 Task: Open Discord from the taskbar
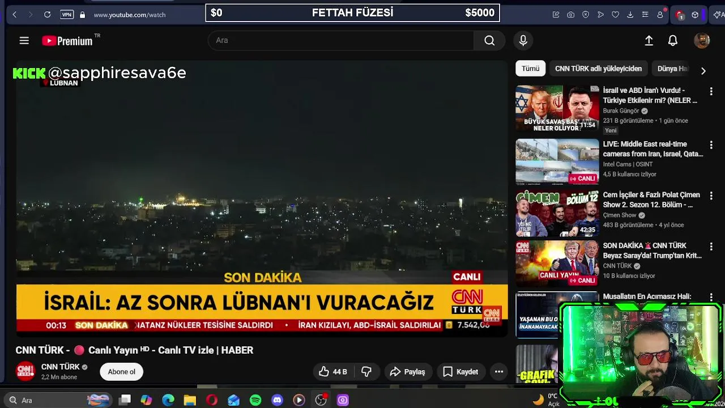[x=277, y=400]
